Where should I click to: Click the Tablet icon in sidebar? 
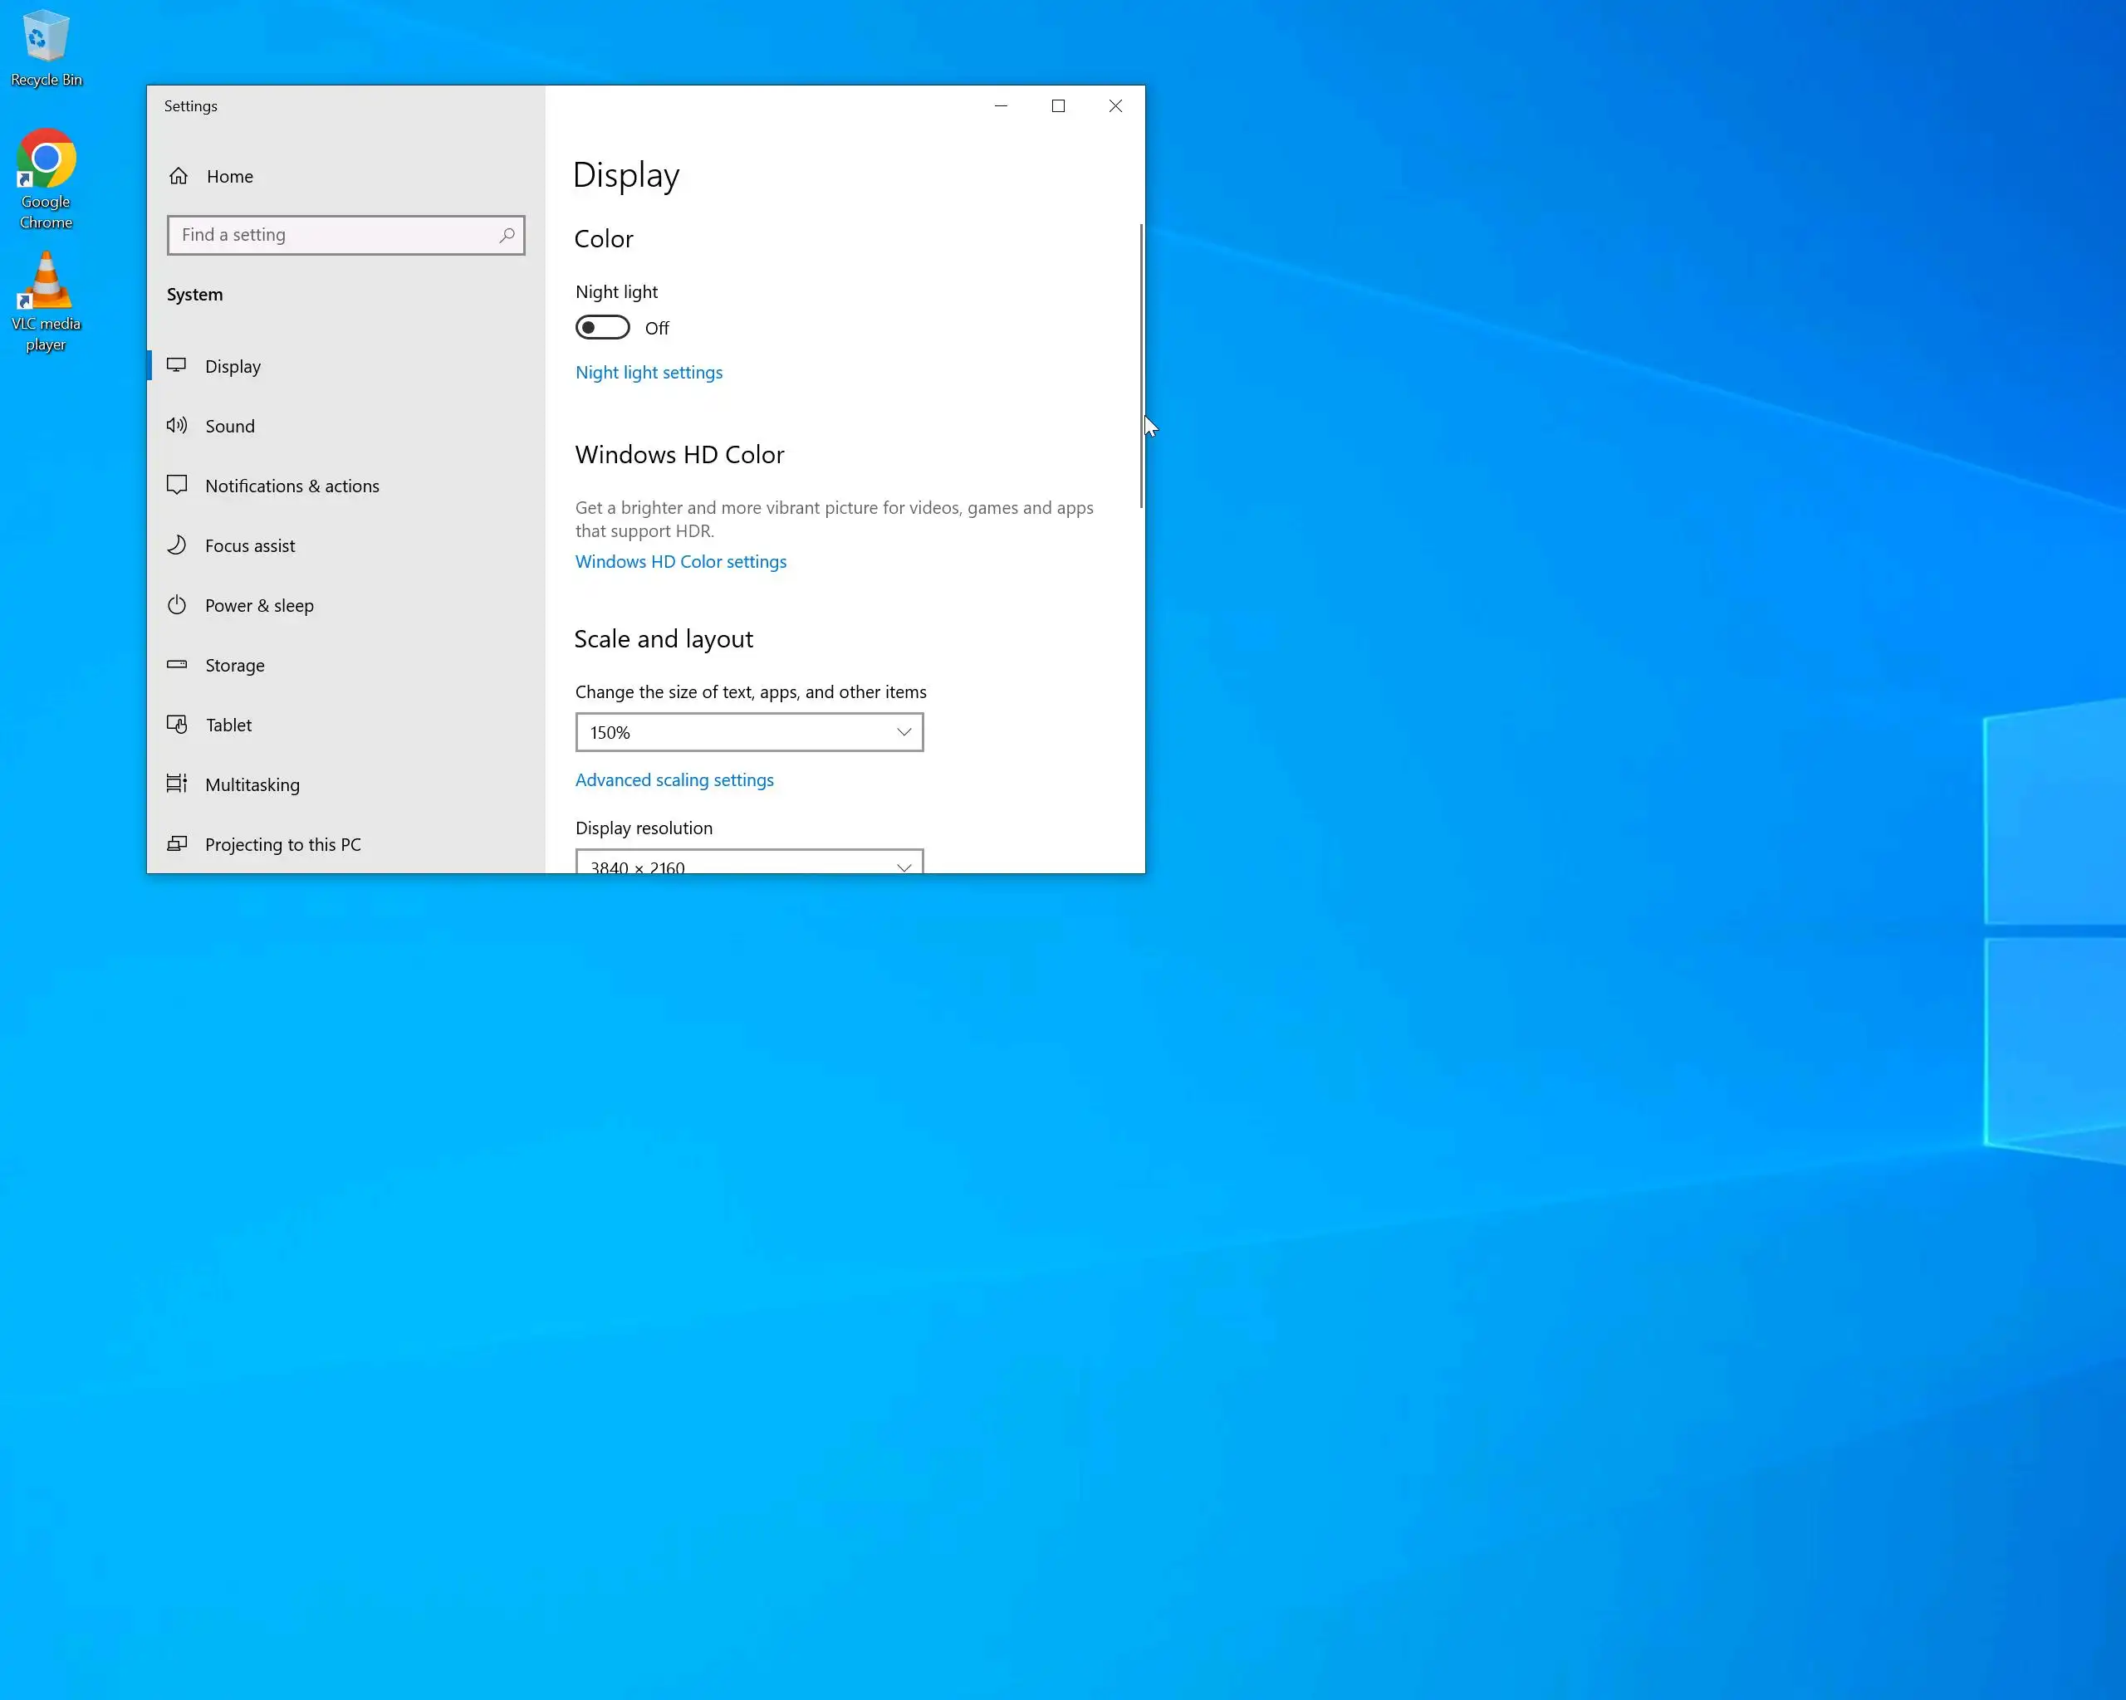pyautogui.click(x=177, y=725)
